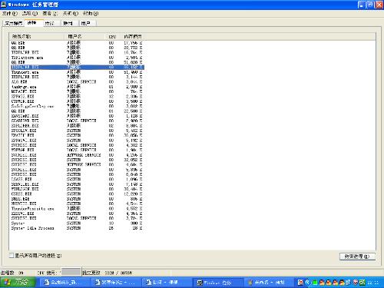Sort processes by 映像名称 column header
The image size is (384, 288).
[x=37, y=36]
